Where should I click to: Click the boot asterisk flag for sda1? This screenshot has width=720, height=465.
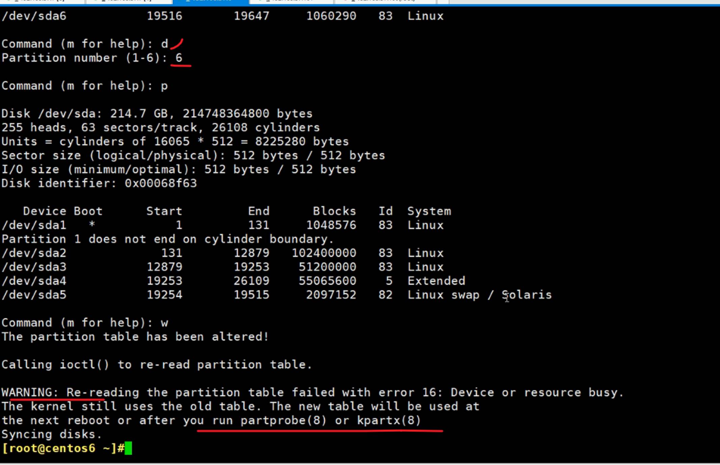(92, 225)
